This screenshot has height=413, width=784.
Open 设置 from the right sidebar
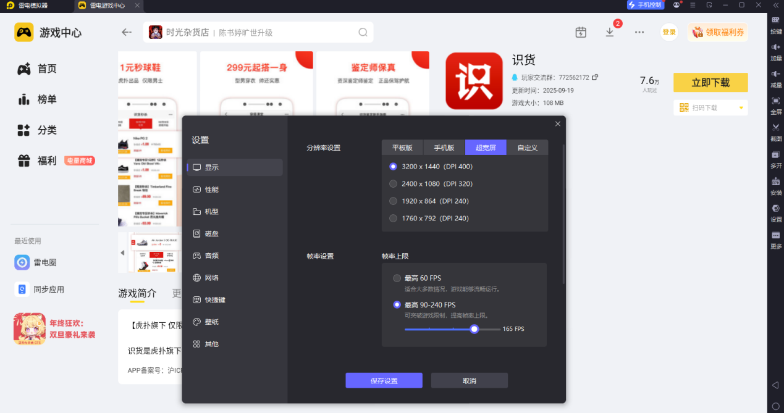point(776,212)
